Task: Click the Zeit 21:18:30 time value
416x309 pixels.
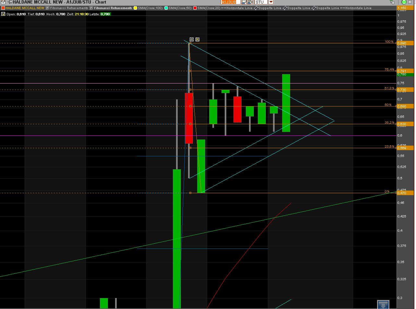Action: 81,14
